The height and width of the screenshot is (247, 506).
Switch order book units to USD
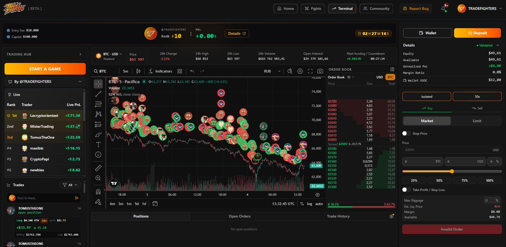(x=379, y=77)
